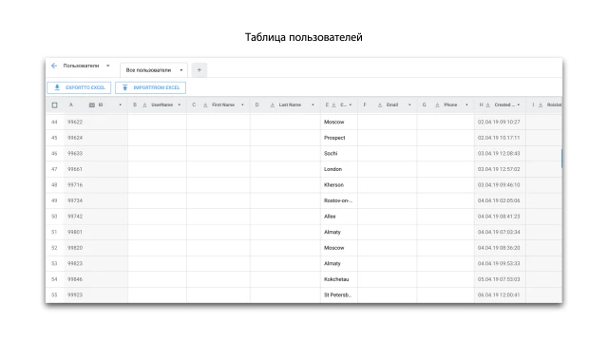Open the First Name column dropdown arrow
Viewport: 608px width, 342px height.
243,105
